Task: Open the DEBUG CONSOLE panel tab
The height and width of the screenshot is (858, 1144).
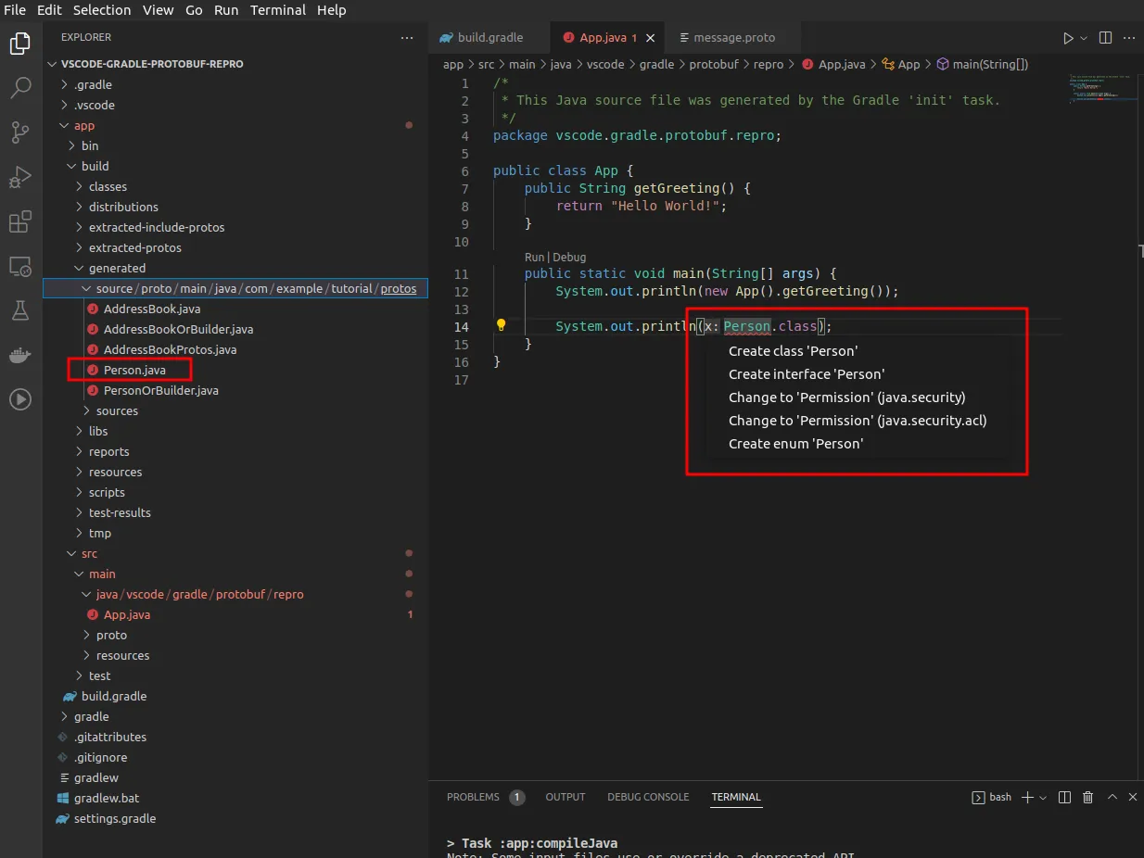Action: coord(648,797)
